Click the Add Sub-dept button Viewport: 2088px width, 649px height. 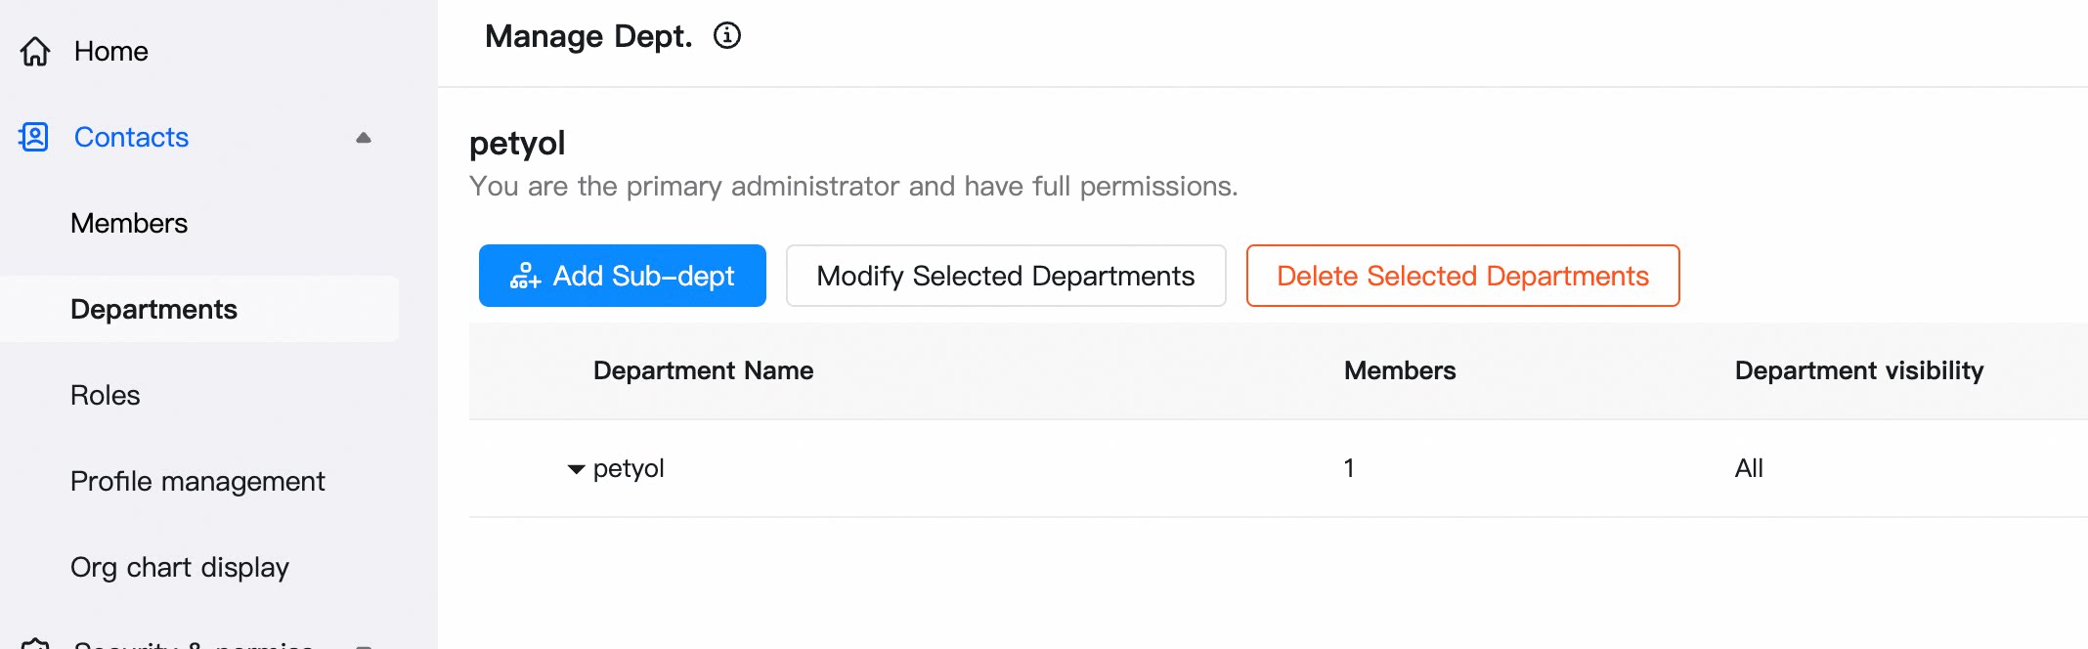(623, 276)
